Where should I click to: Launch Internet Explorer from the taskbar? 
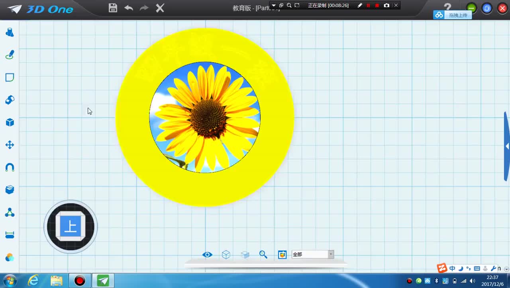click(x=33, y=281)
